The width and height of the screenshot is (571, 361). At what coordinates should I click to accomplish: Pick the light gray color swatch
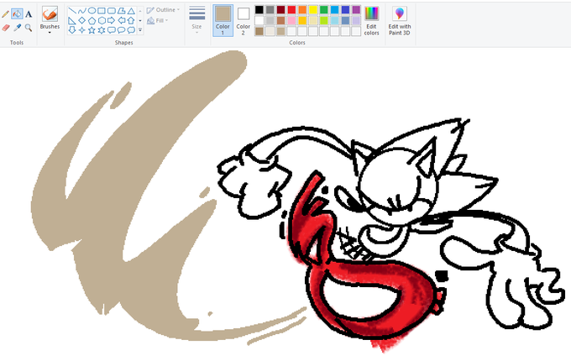270,20
